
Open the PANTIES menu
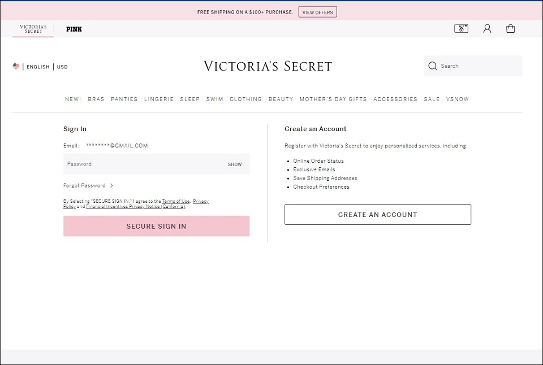pos(124,99)
